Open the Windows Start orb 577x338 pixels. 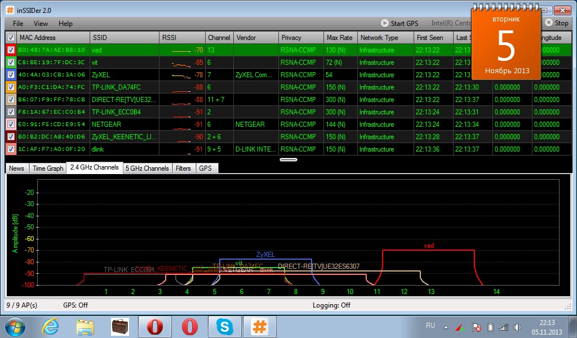pos(15,327)
